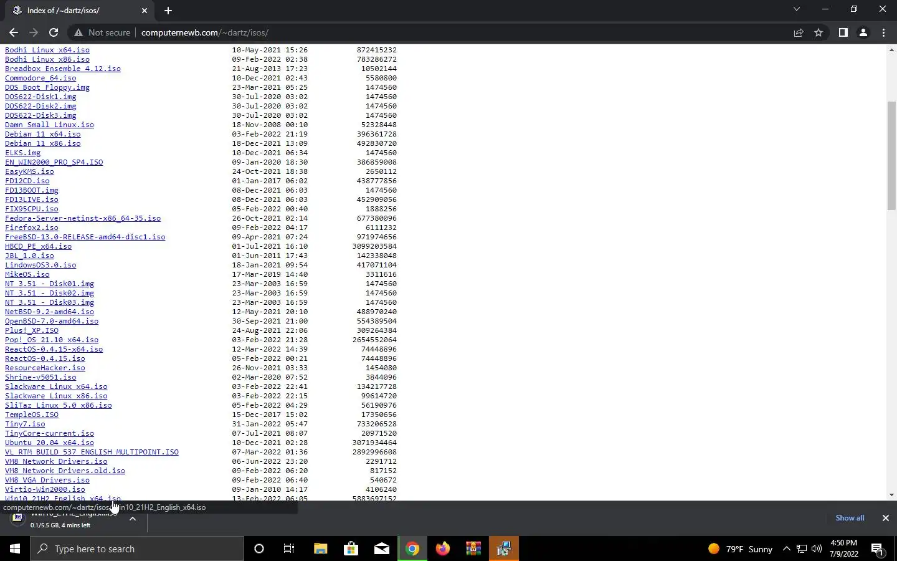Open the Chrome three-dot menu
This screenshot has height=561, width=897.
coord(883,32)
